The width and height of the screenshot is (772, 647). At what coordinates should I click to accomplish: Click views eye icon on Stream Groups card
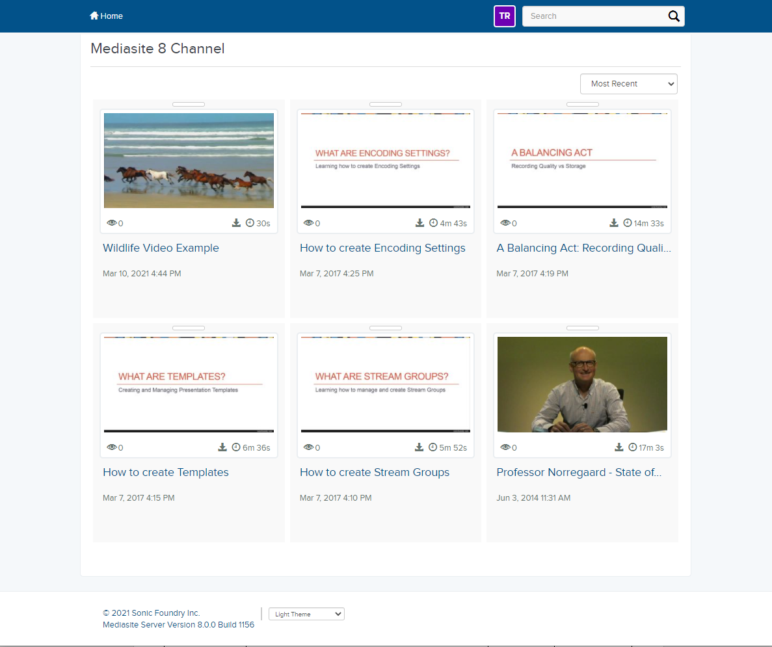click(x=309, y=447)
